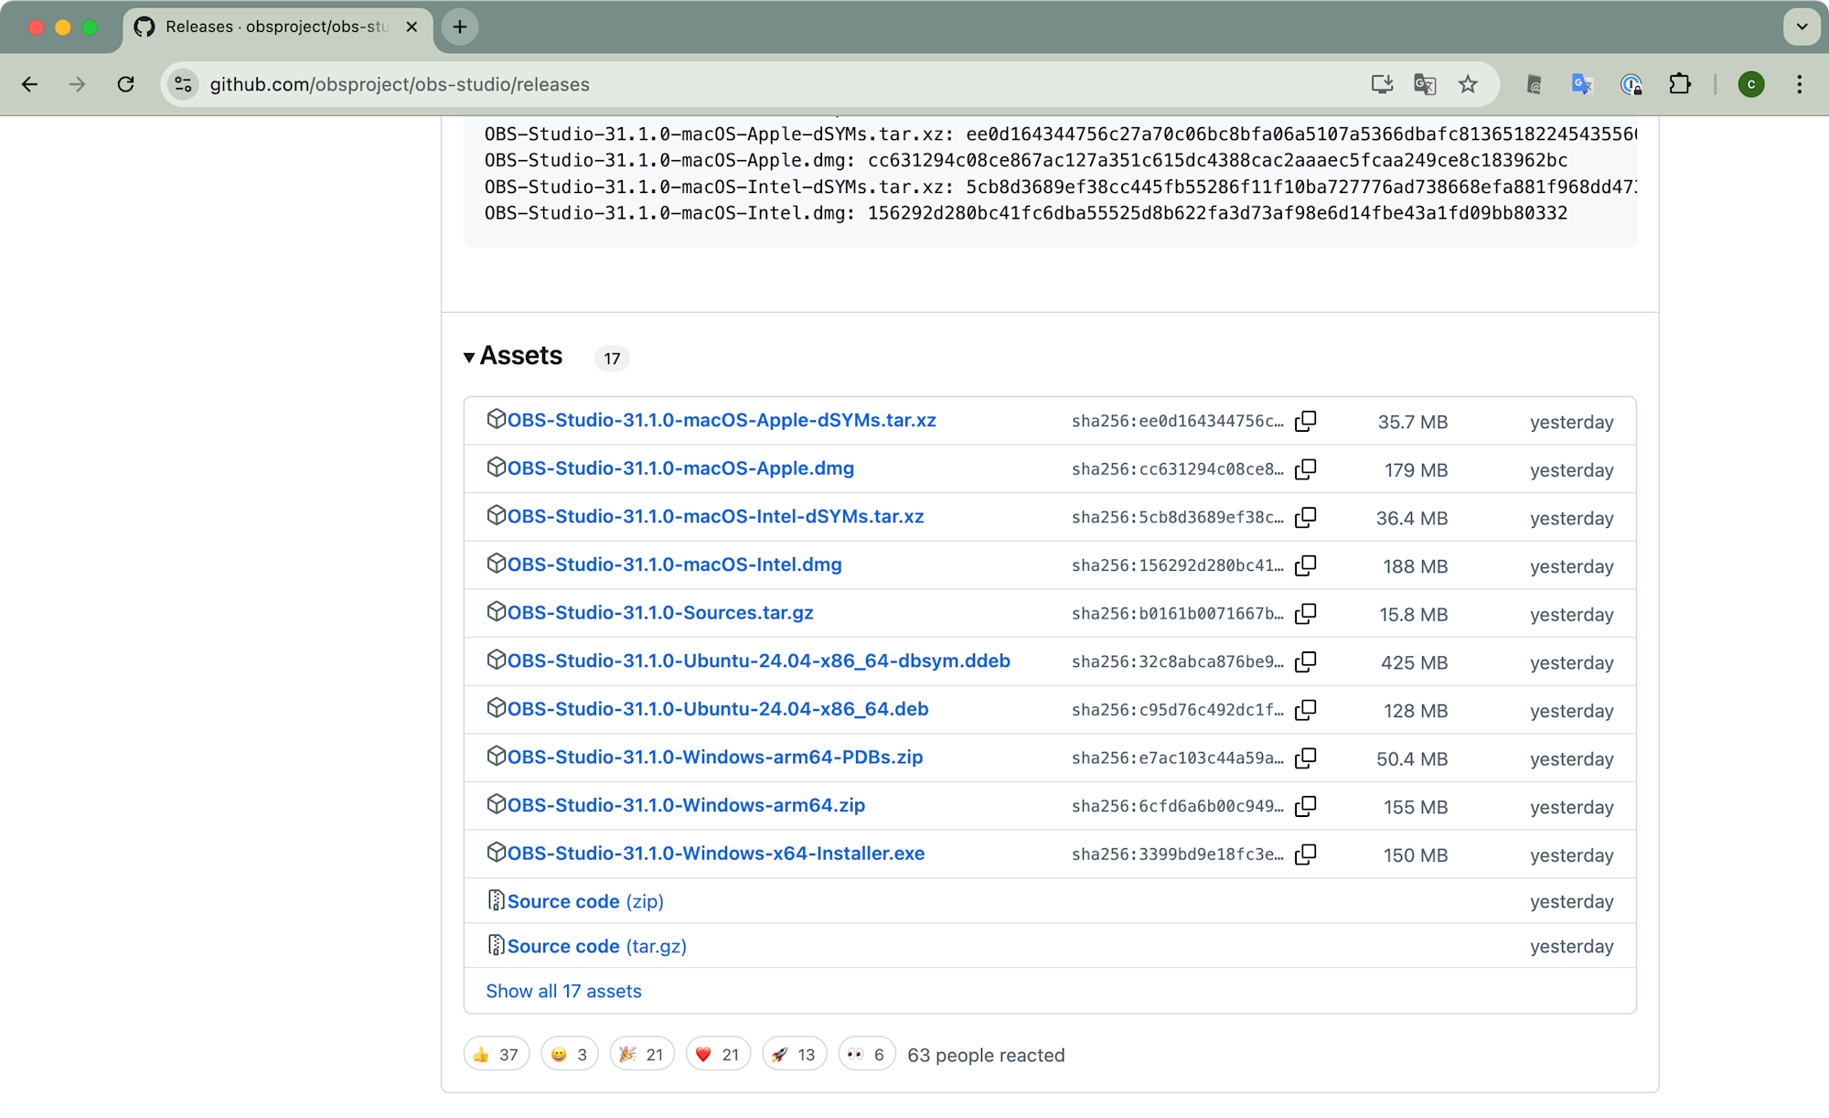Open translate page icon in address bar
The image size is (1829, 1118).
point(1425,84)
